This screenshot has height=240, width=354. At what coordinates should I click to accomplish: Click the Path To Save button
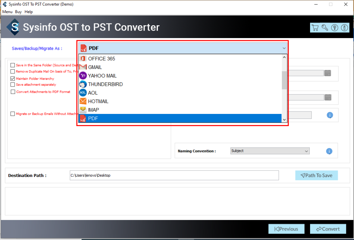coord(317,175)
